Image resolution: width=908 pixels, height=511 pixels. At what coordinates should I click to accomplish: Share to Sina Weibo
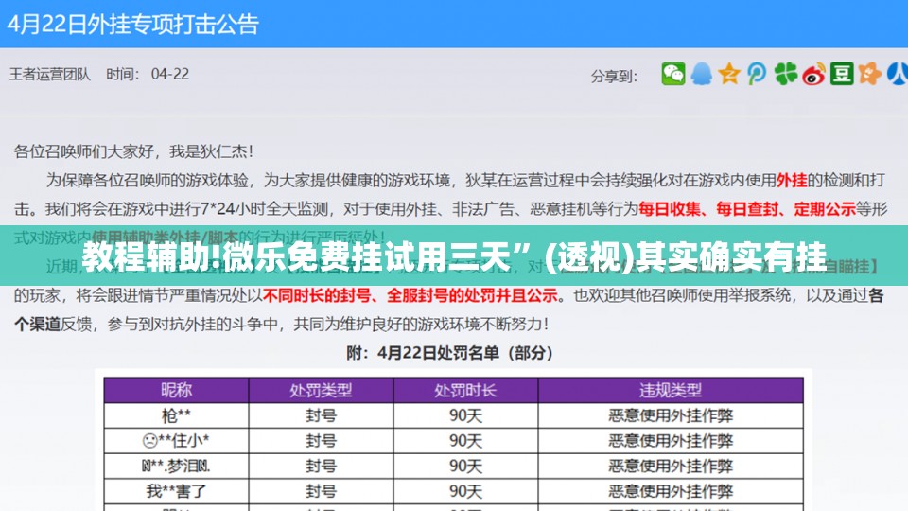tap(813, 74)
